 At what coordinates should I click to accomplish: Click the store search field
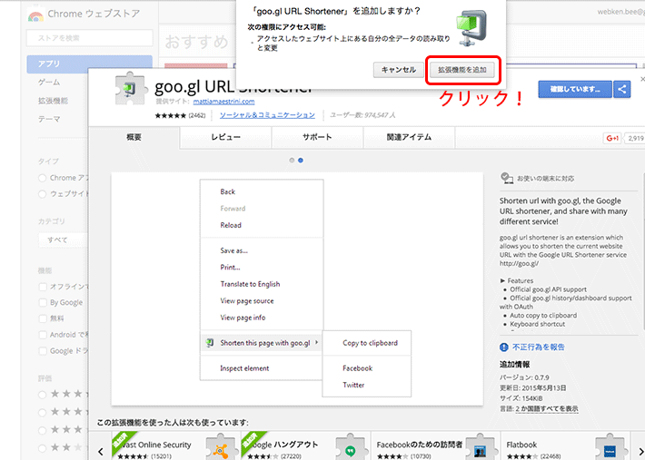90,38
